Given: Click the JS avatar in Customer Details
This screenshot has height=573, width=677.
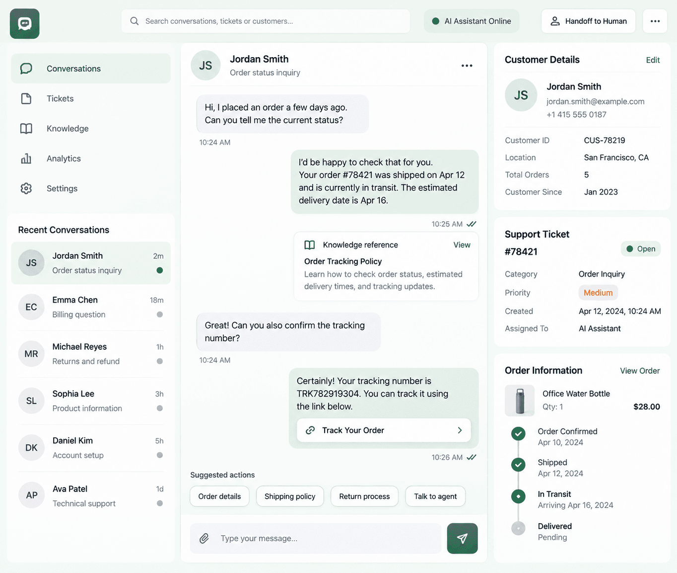Looking at the screenshot, I should point(521,95).
